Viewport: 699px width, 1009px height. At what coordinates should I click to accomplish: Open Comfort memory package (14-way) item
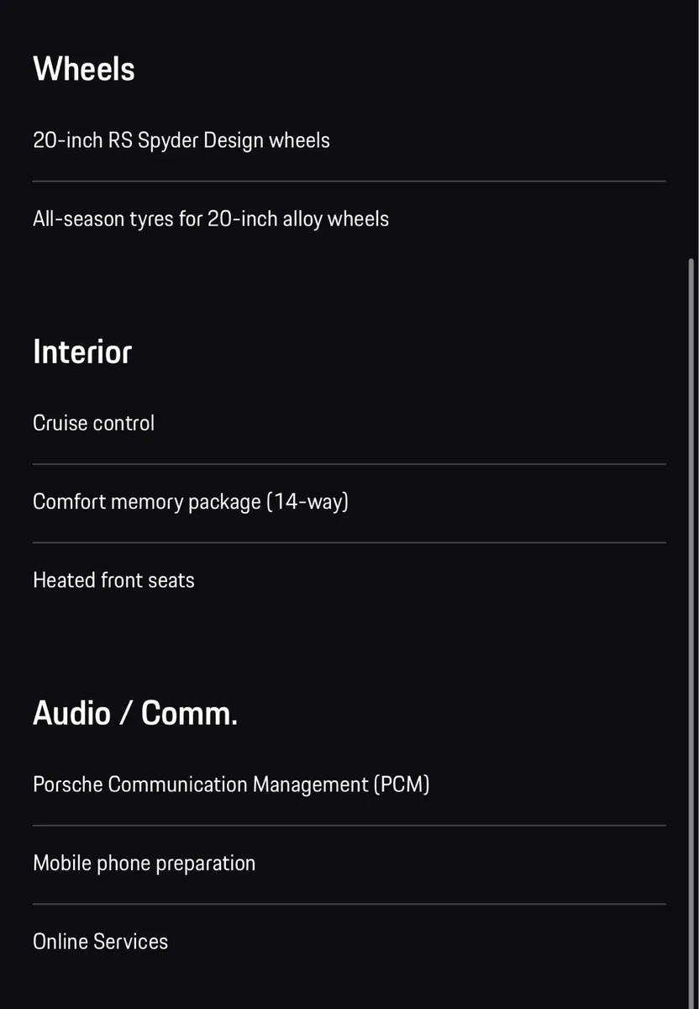tap(191, 501)
